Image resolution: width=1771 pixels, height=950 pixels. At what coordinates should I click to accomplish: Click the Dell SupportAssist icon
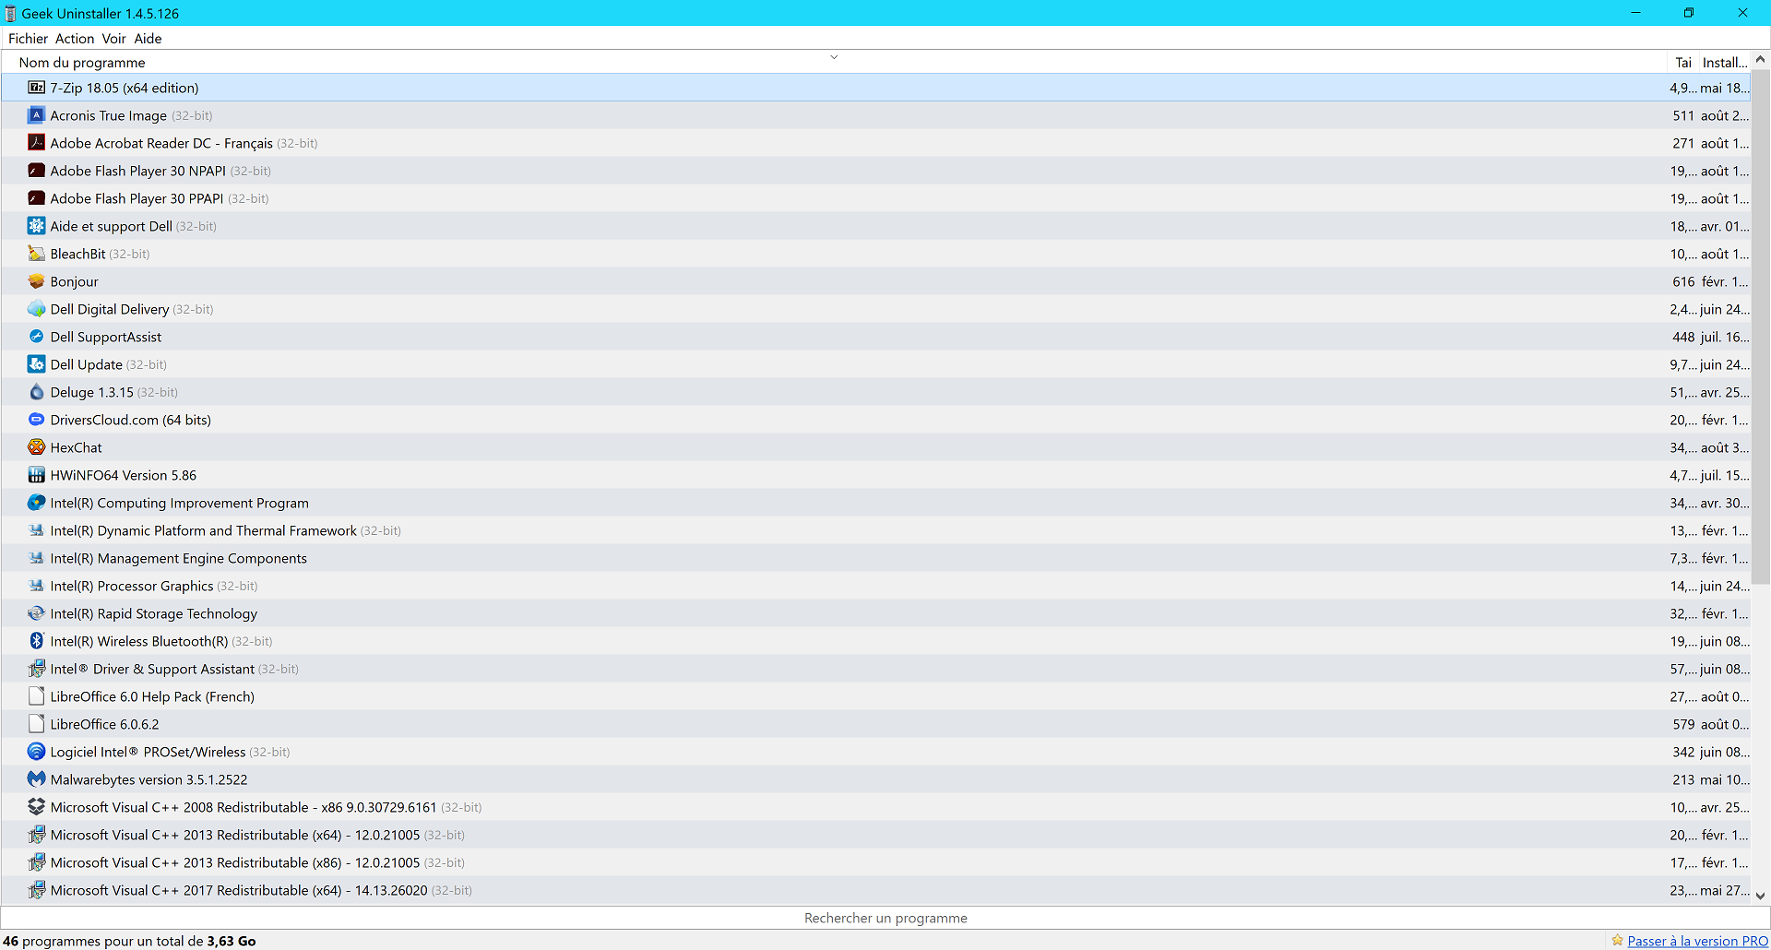pyautogui.click(x=36, y=337)
